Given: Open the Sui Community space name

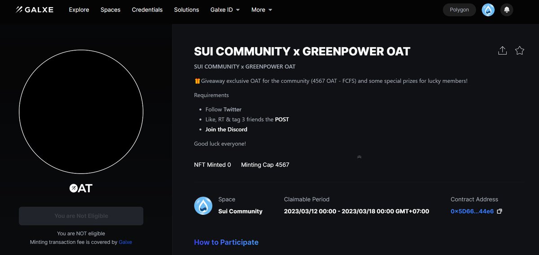Looking at the screenshot, I should tap(240, 211).
